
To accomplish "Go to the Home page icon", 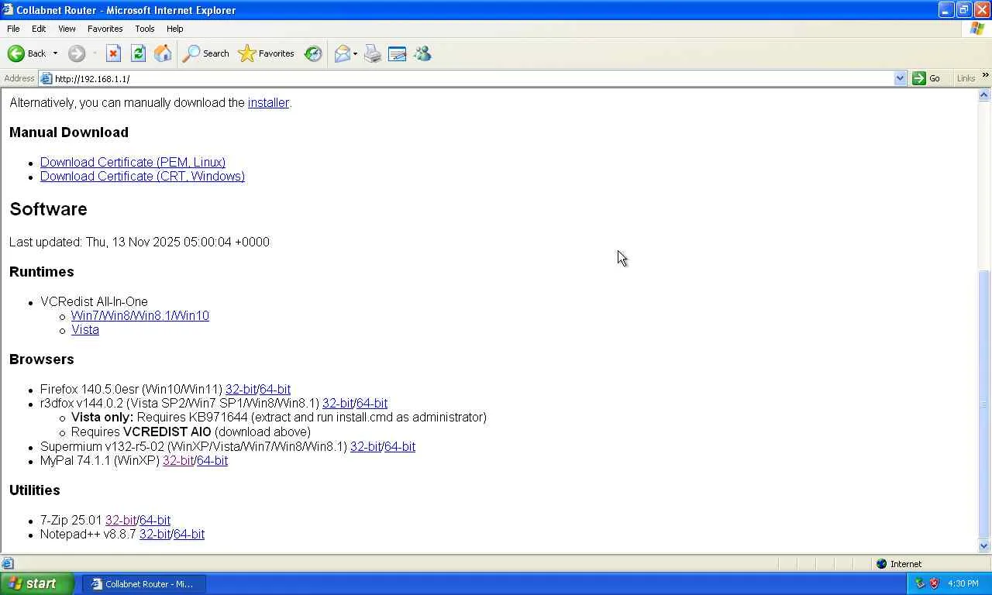I will (163, 53).
